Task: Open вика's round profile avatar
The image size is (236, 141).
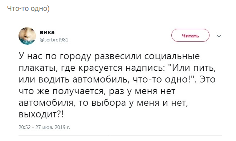Action: [27, 36]
